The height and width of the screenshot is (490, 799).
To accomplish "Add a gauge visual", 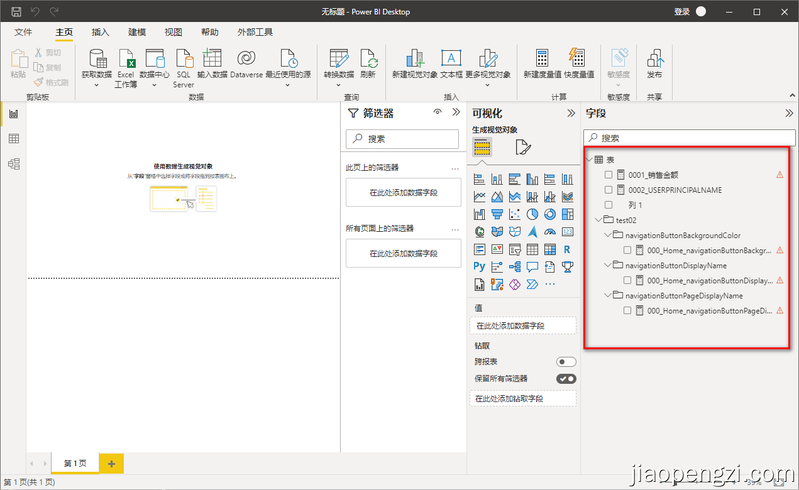I will pos(550,232).
